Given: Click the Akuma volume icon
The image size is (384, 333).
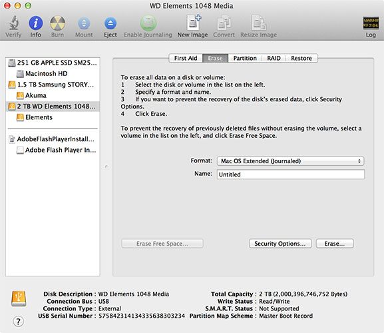Looking at the screenshot, I should [20, 95].
